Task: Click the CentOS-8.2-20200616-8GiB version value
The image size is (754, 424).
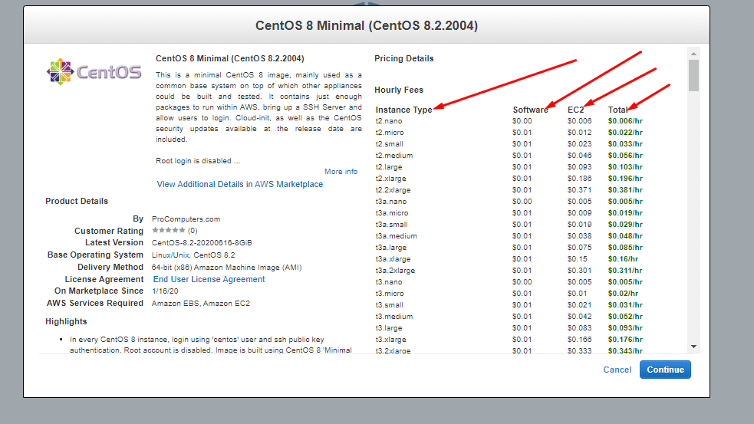Action: point(202,243)
